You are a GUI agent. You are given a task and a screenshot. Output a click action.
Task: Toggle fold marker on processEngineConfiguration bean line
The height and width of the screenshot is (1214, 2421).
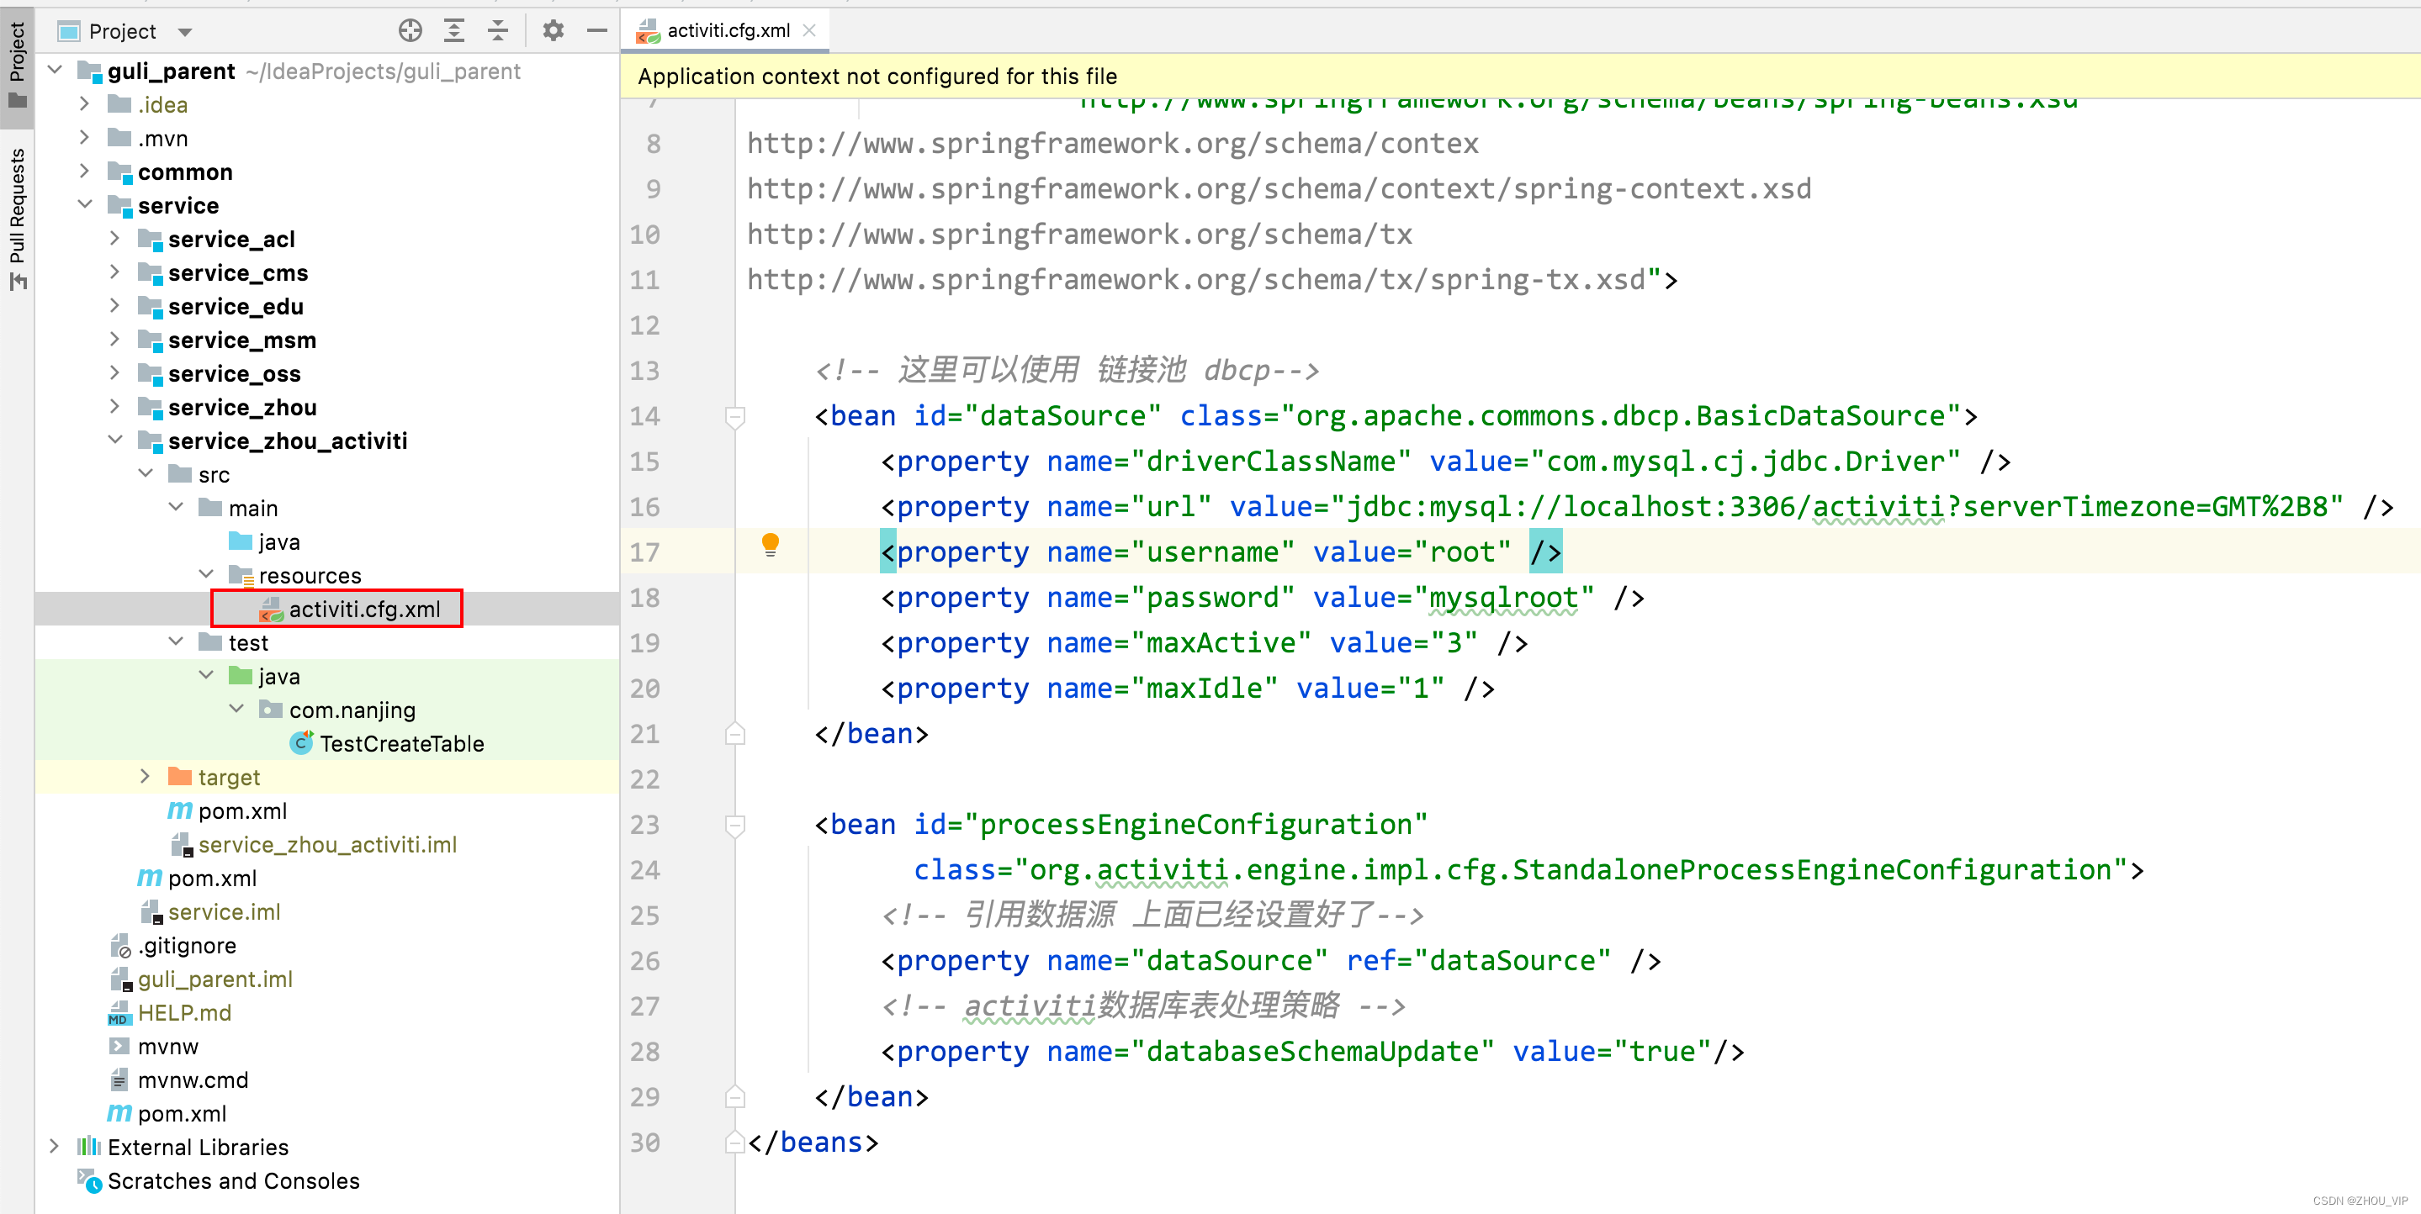pos(735,825)
